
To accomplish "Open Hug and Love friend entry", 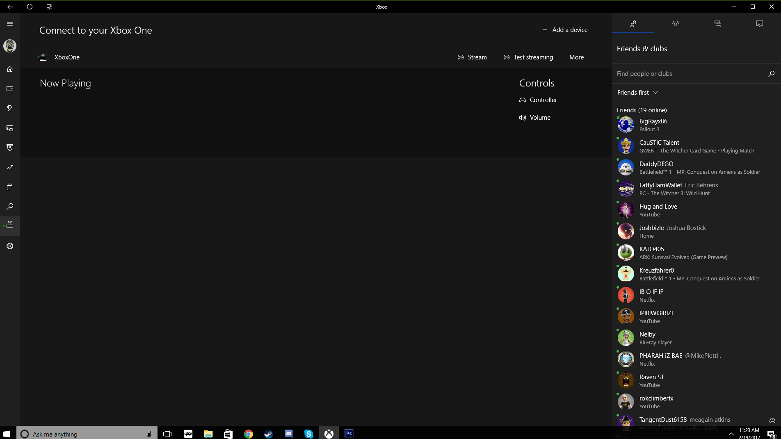I will 697,210.
